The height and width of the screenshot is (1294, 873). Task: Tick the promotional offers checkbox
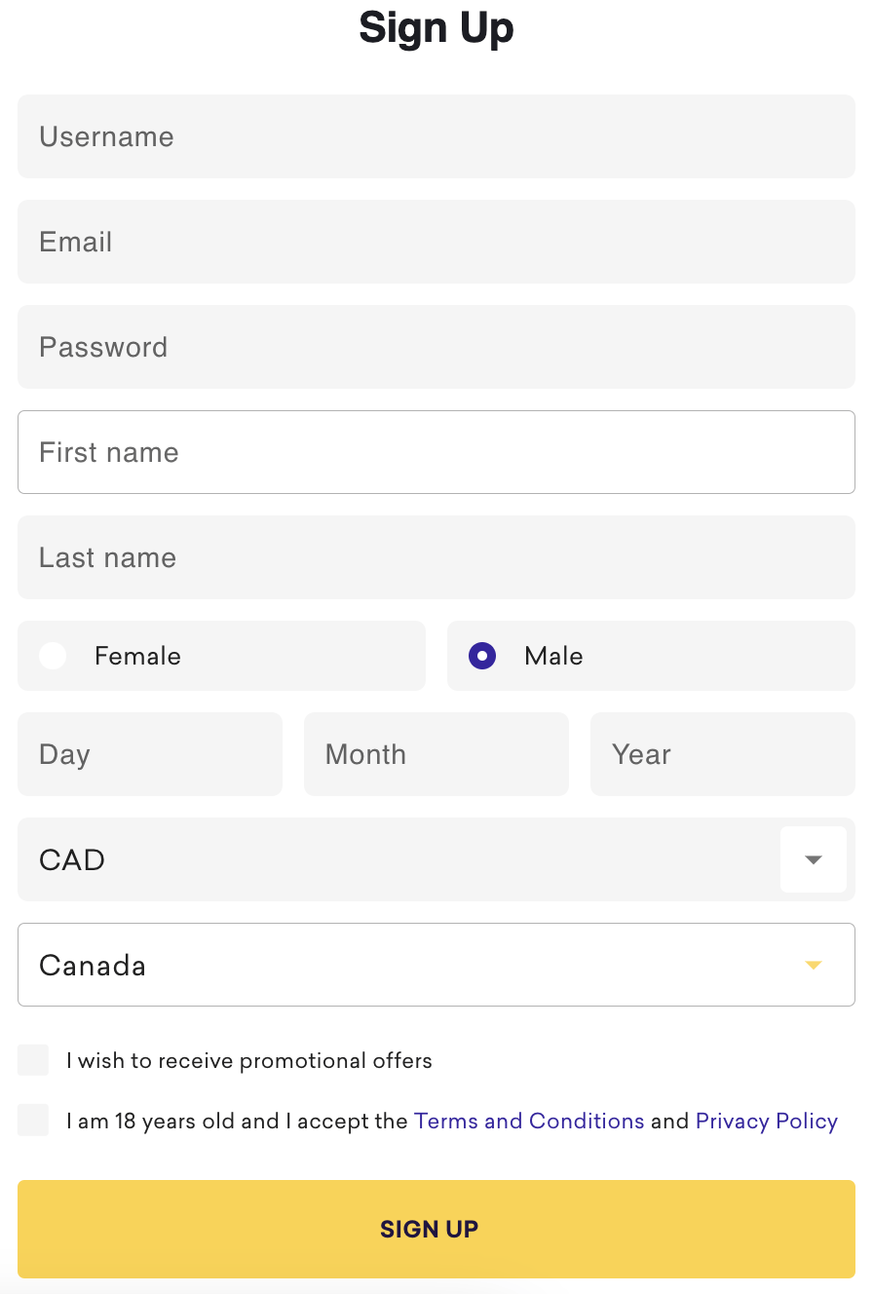(x=33, y=1060)
